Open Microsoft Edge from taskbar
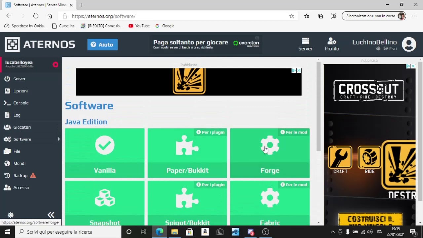 [159, 232]
